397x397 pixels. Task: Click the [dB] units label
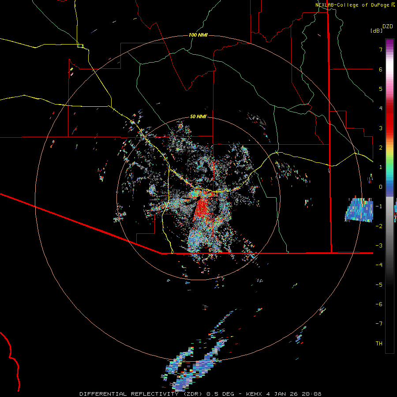pyautogui.click(x=376, y=31)
